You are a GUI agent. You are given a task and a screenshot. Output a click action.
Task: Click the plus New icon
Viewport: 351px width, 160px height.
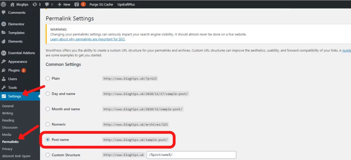click(60, 4)
